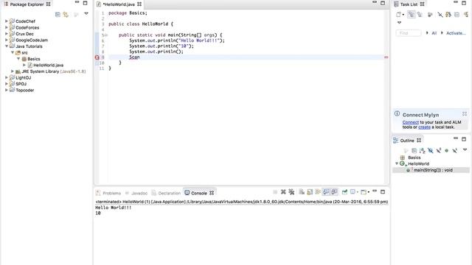The height and width of the screenshot is (265, 472).
Task: Select main(String[]) : void in Outline
Action: click(x=433, y=170)
